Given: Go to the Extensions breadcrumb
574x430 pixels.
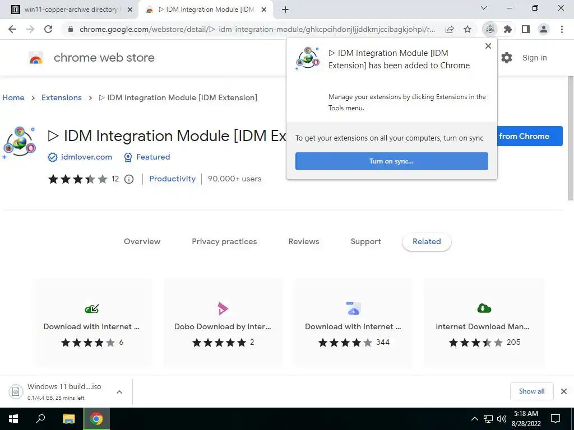Looking at the screenshot, I should point(62,97).
